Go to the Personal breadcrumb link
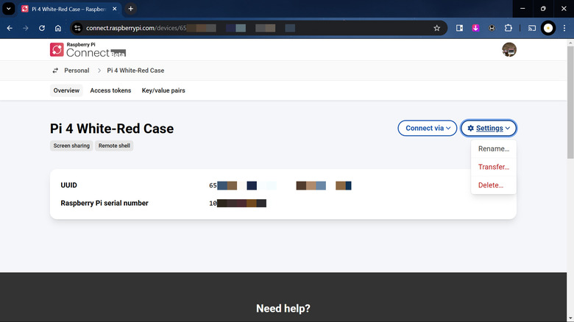Viewport: 574px width, 322px height. (x=77, y=71)
